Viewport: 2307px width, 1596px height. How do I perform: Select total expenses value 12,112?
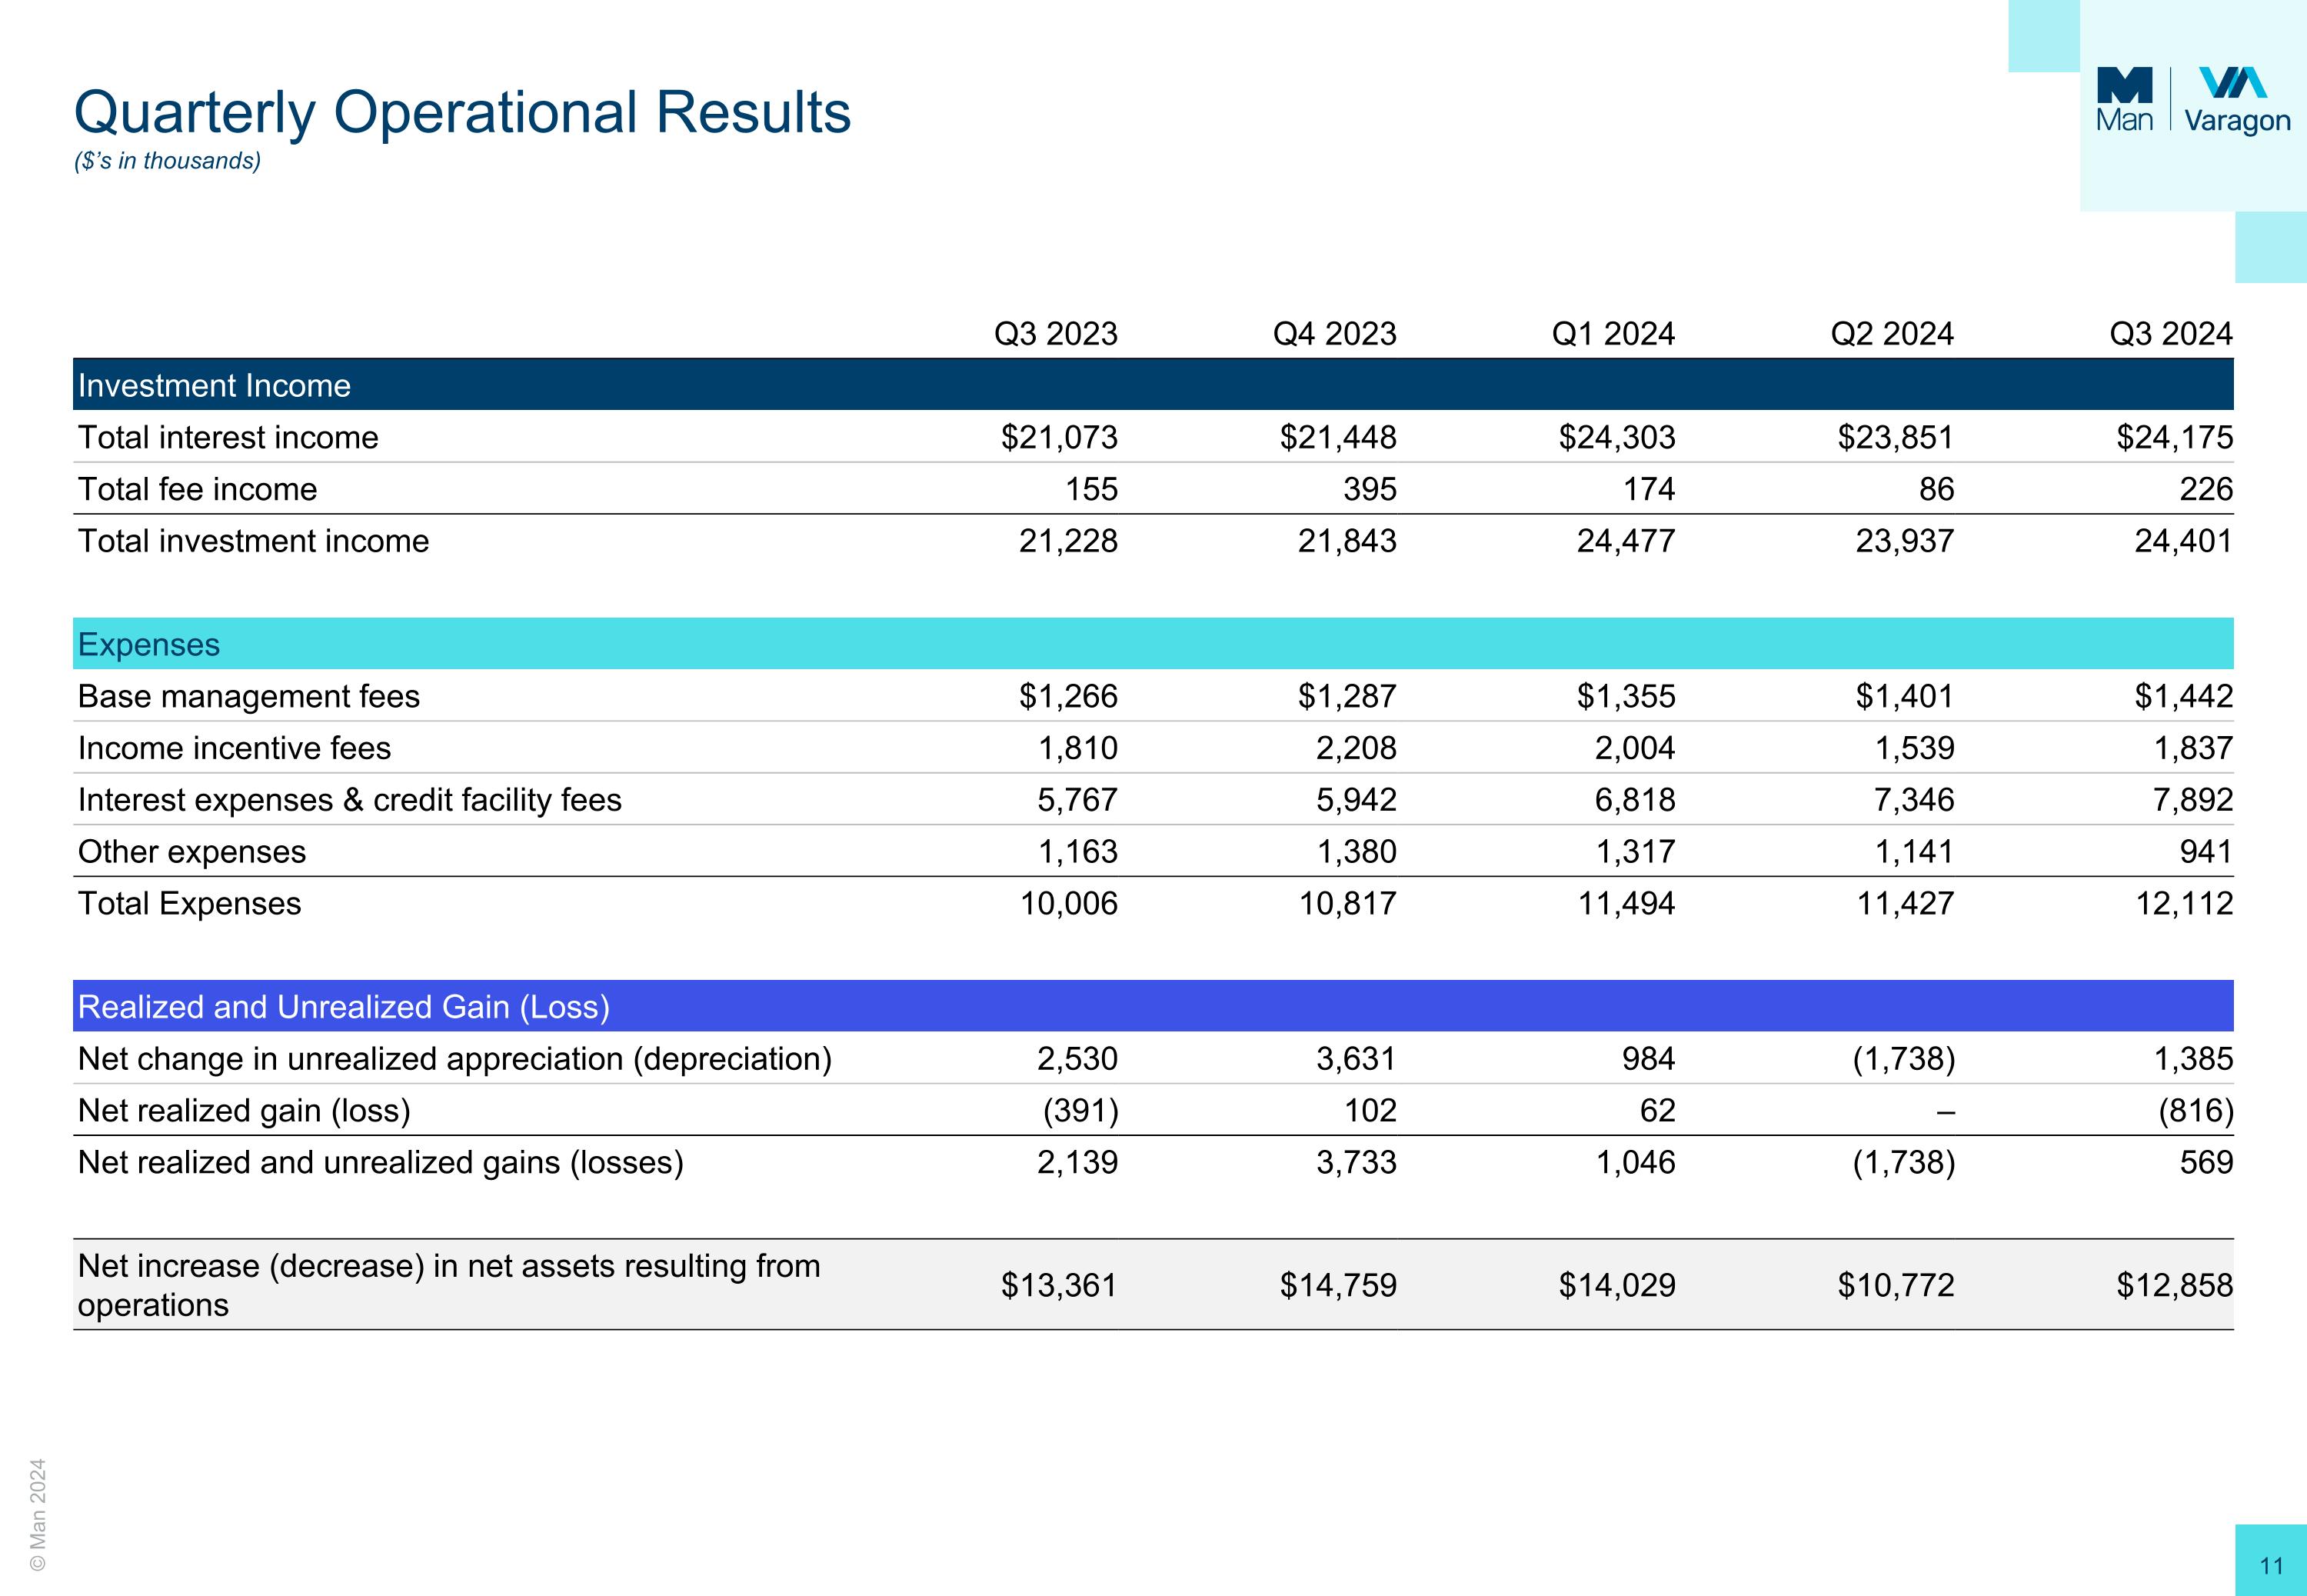point(2184,904)
